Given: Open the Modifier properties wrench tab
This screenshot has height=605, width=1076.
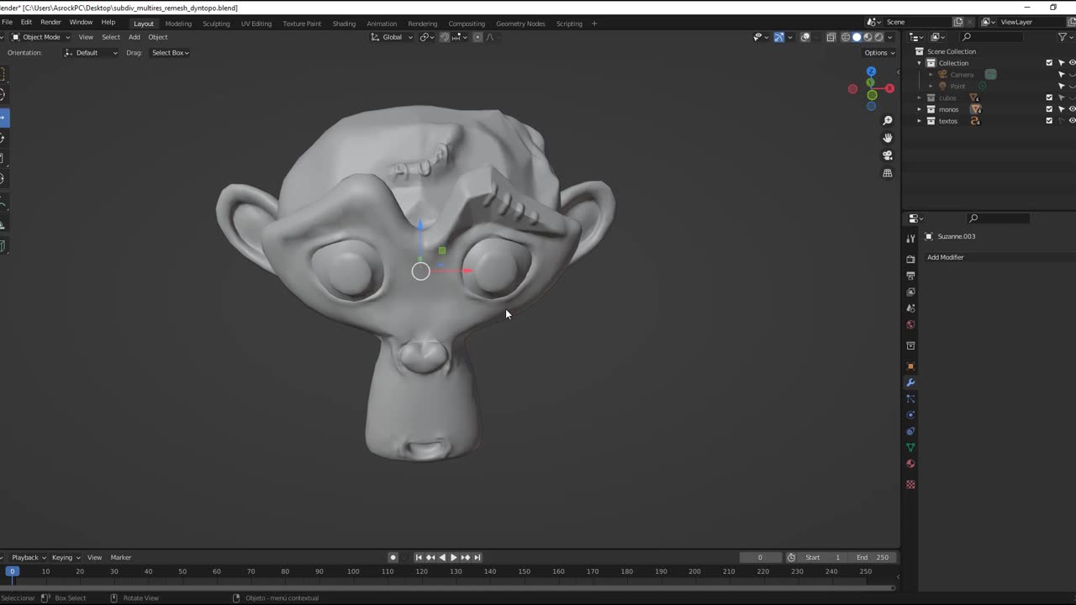Looking at the screenshot, I should click(x=910, y=382).
